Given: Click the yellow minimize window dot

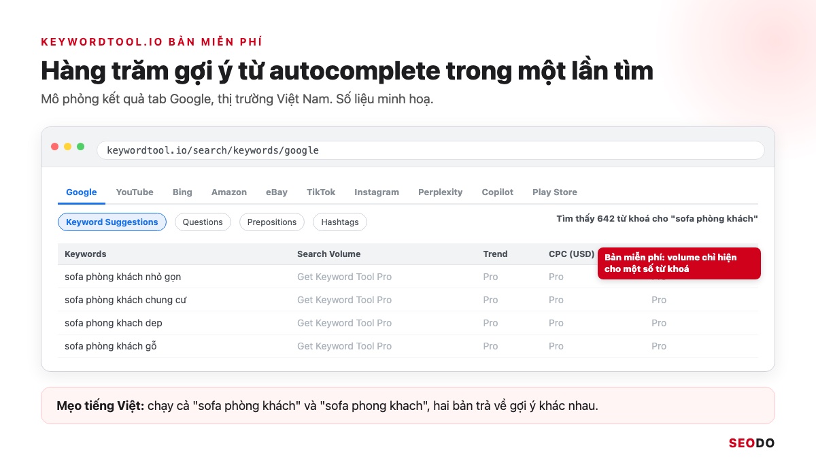Looking at the screenshot, I should point(68,147).
